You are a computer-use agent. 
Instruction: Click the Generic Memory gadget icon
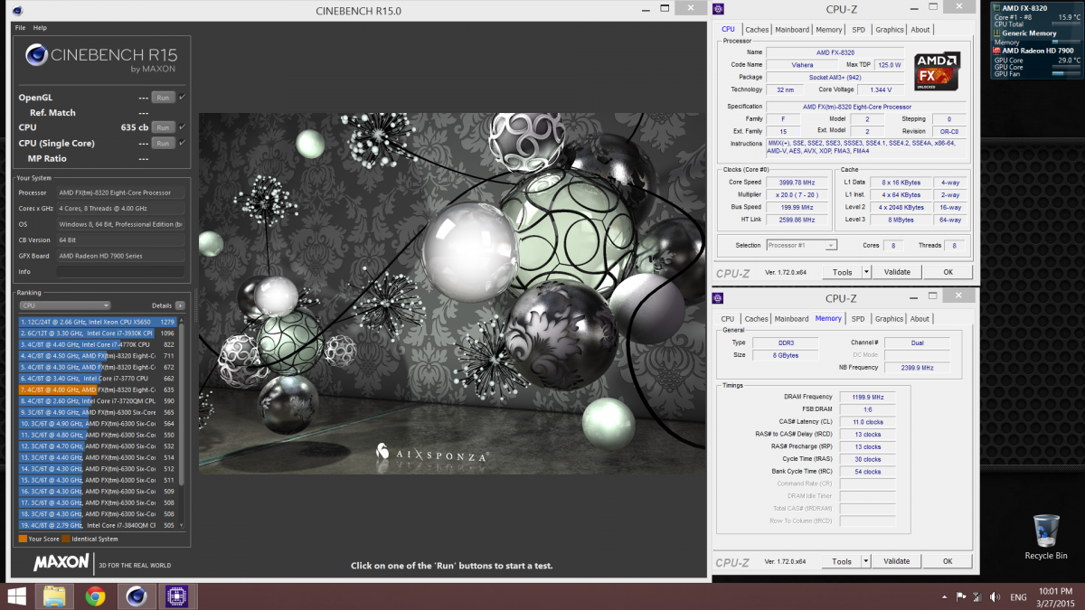(997, 33)
